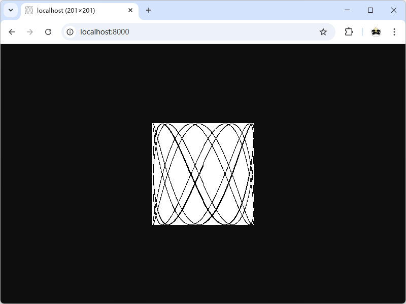Click empty tab strip area right of plus
The image size is (406, 304).
click(x=244, y=10)
